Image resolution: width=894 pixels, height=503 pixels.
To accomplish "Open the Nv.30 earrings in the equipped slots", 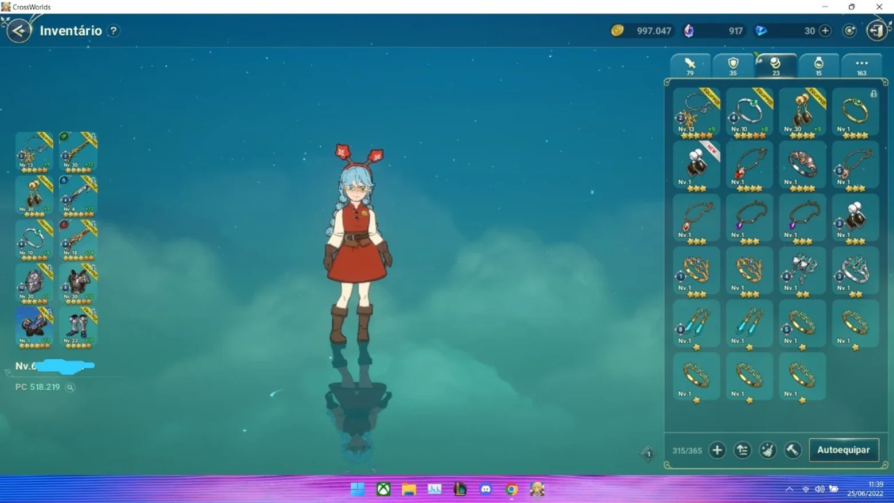I will pyautogui.click(x=34, y=197).
